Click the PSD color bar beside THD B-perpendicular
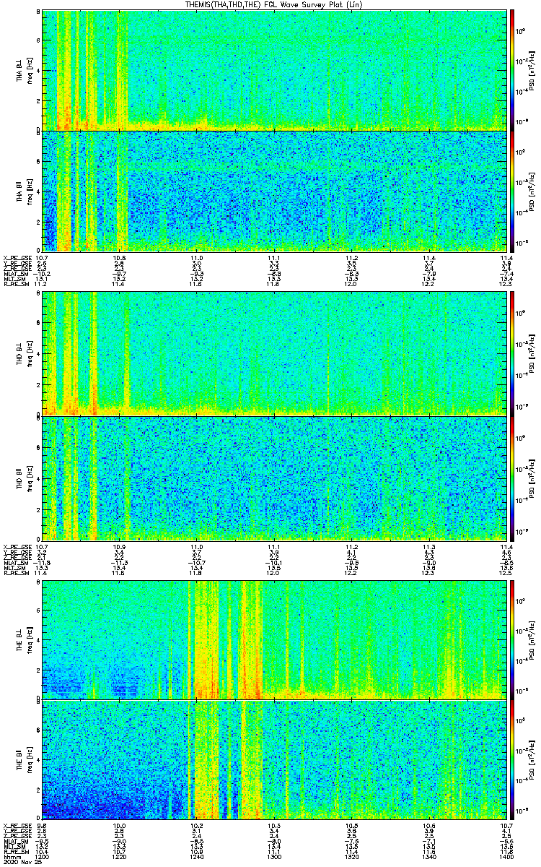541x867 pixels. point(511,353)
